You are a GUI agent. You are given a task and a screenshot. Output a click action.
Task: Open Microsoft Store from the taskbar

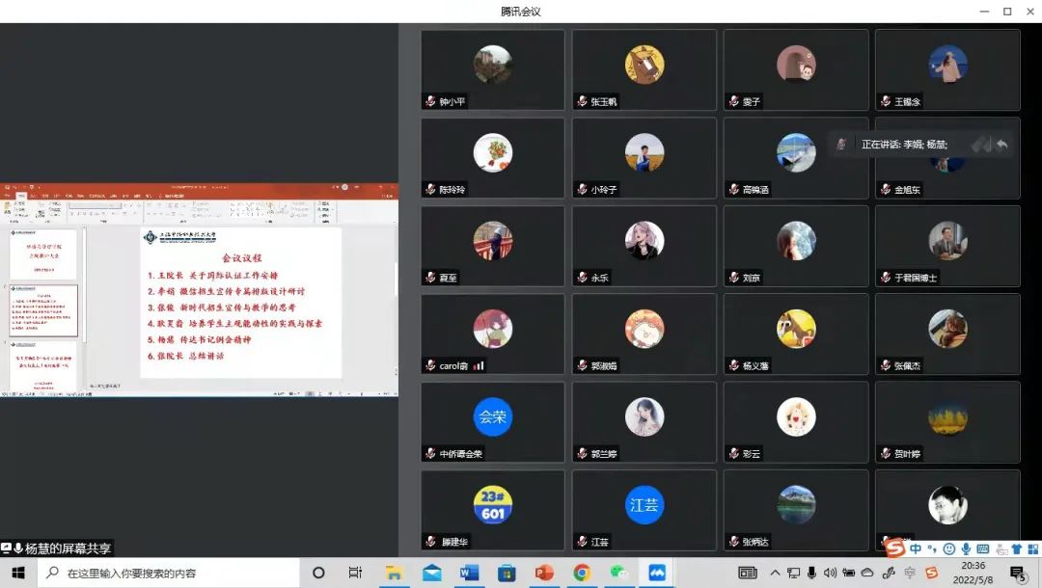(x=507, y=573)
